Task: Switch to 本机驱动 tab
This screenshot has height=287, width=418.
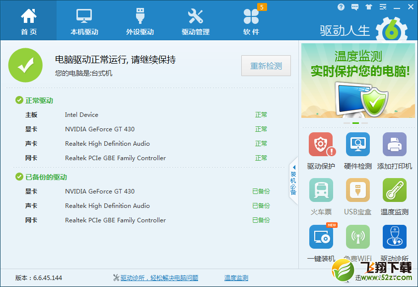Action: point(84,21)
